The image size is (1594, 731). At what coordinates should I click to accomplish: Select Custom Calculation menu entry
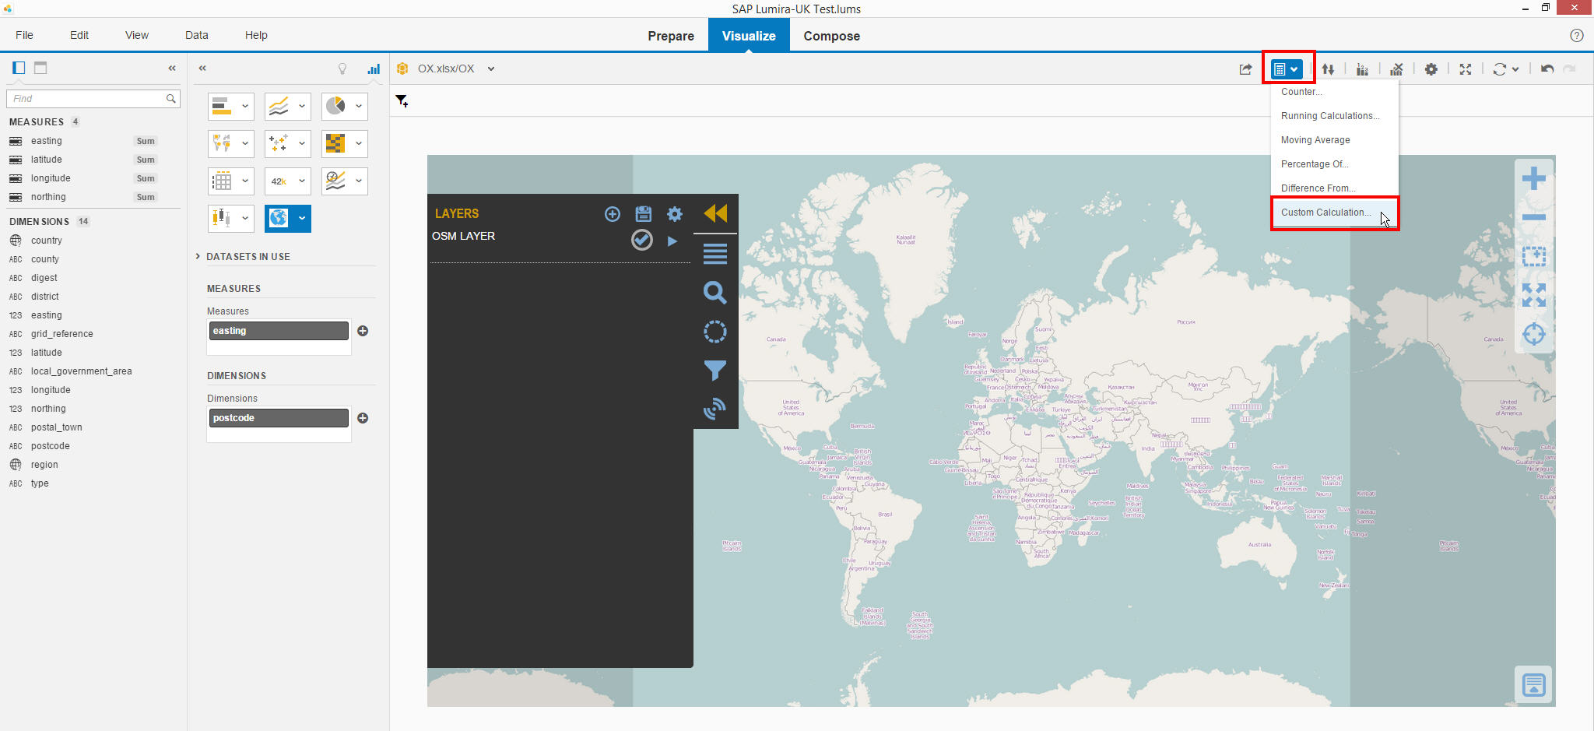point(1325,213)
